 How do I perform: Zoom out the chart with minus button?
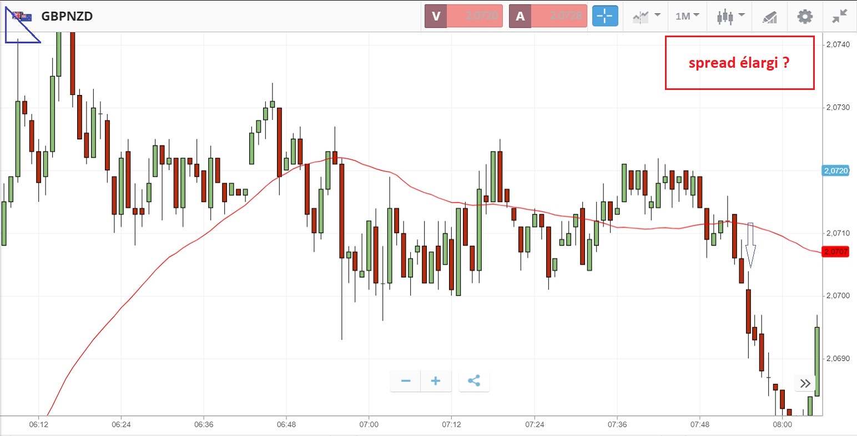(x=406, y=381)
